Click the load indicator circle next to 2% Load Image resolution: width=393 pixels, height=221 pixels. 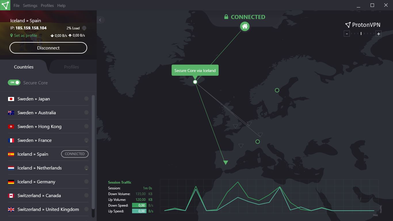84,28
